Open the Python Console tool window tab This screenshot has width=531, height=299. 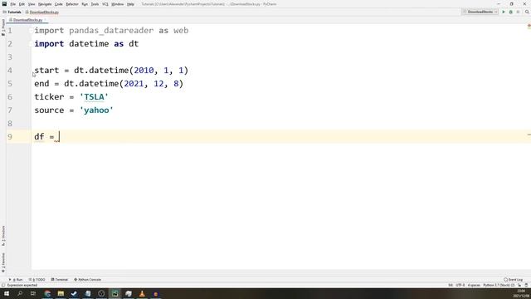pyautogui.click(x=88, y=280)
